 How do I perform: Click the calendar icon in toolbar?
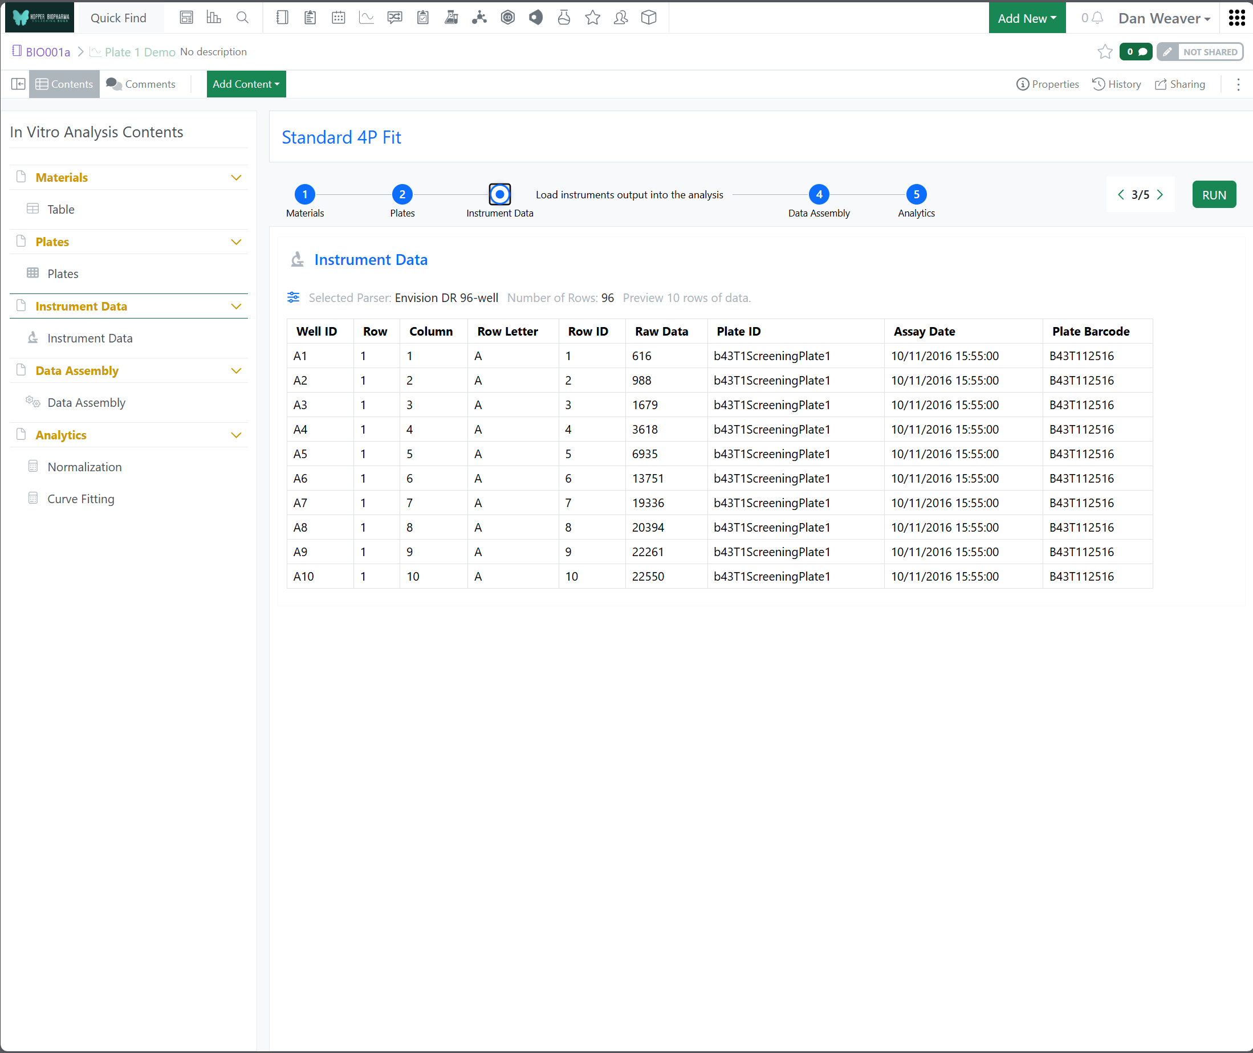338,18
